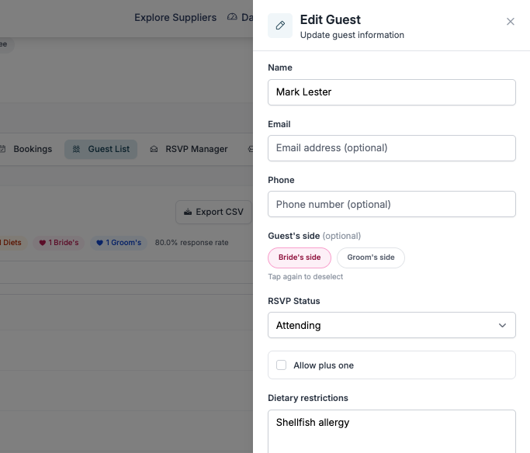
Task: Click the pencil Edit Guest icon
Action: [280, 26]
